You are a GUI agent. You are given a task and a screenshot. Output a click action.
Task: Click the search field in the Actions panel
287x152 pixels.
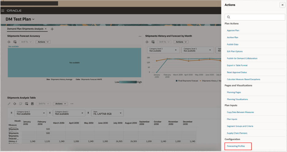[255, 17]
